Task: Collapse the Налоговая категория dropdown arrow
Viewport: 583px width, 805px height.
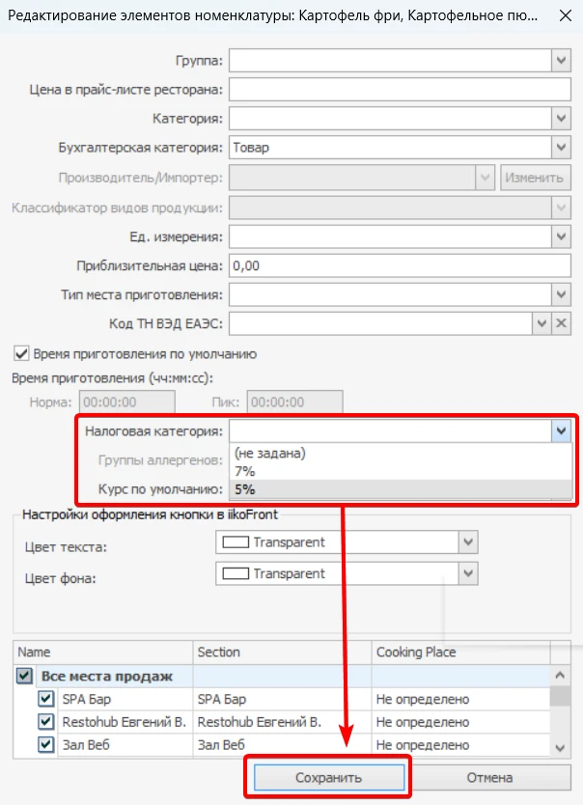Action: click(561, 430)
